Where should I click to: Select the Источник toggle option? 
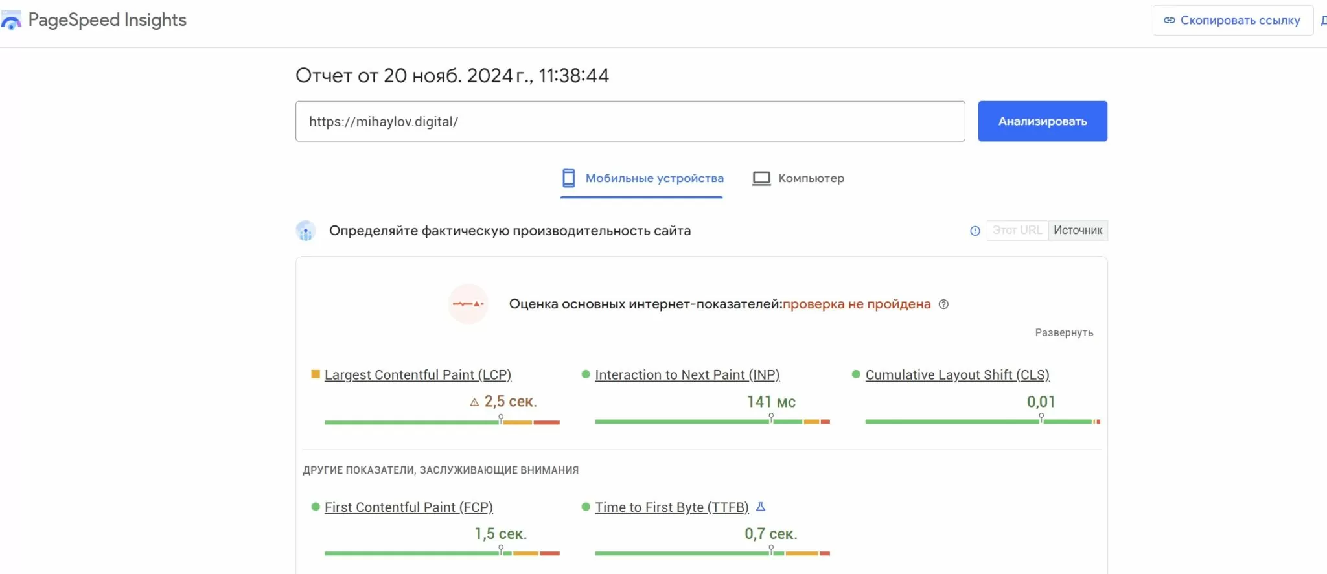(x=1078, y=230)
